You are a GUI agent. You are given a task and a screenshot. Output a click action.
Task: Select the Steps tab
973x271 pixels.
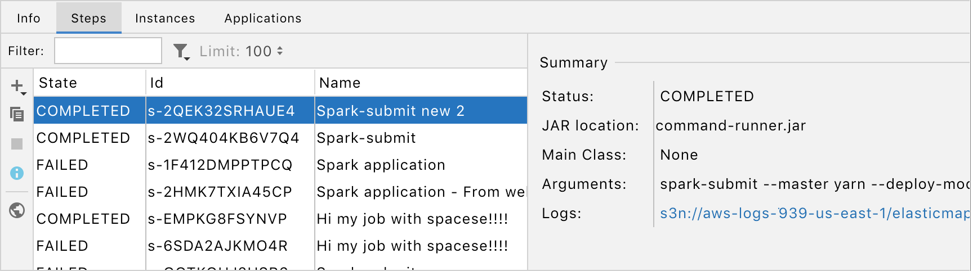tap(89, 18)
